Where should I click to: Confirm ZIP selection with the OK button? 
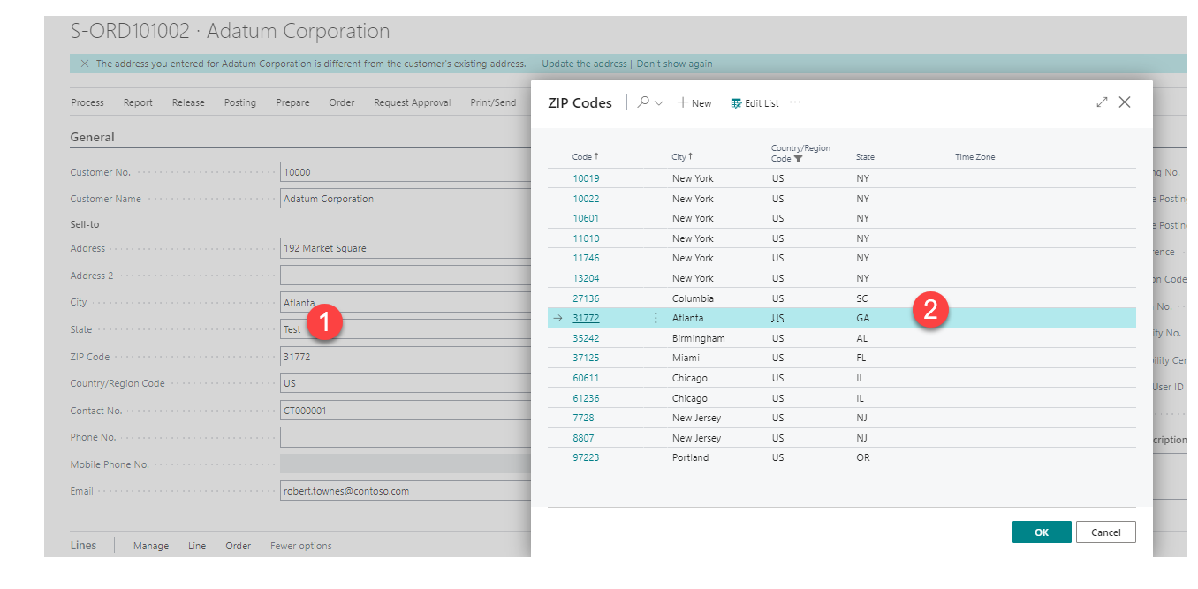tap(1041, 532)
